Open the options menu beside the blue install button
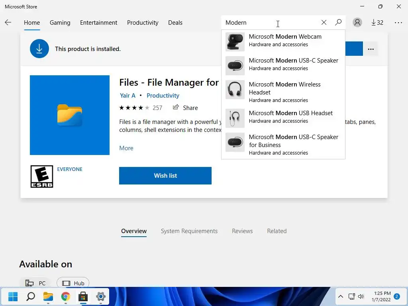Screen dimensions: 408x306 (x=371, y=49)
